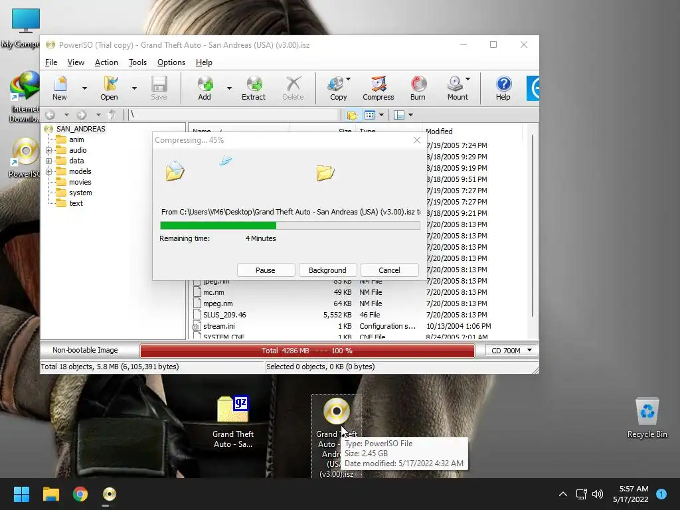Viewport: 680px width, 510px height.
Task: Open the Action menu
Action: (x=106, y=62)
